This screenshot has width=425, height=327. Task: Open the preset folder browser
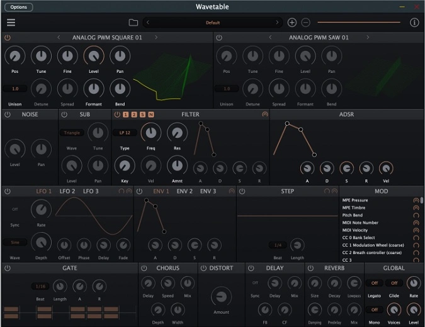(133, 23)
